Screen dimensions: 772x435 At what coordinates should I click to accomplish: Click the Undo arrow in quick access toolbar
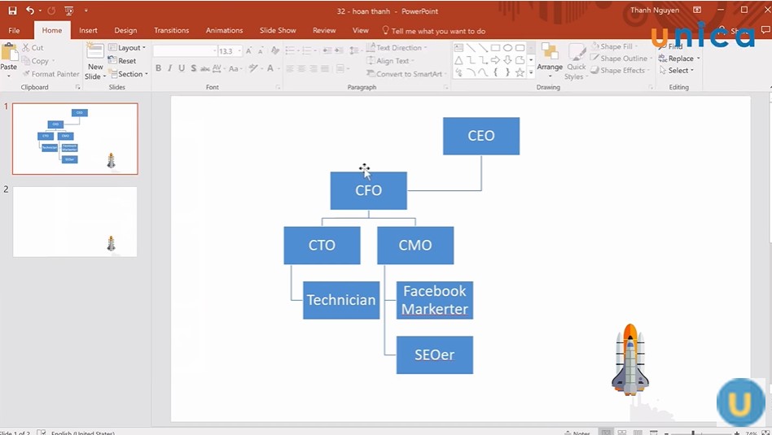click(x=30, y=11)
